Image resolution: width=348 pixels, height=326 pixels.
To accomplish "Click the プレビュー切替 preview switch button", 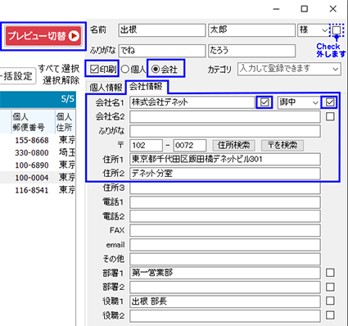I will pyautogui.click(x=43, y=36).
